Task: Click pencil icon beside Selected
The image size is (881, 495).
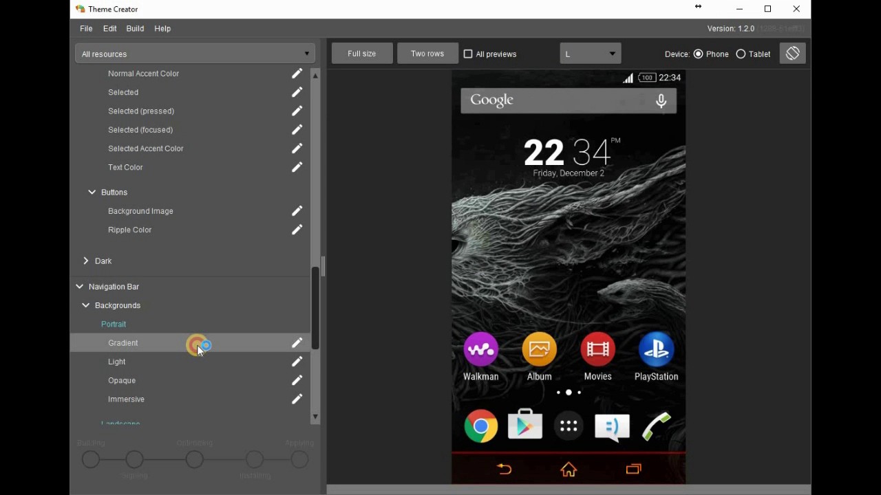Action: pos(297,92)
